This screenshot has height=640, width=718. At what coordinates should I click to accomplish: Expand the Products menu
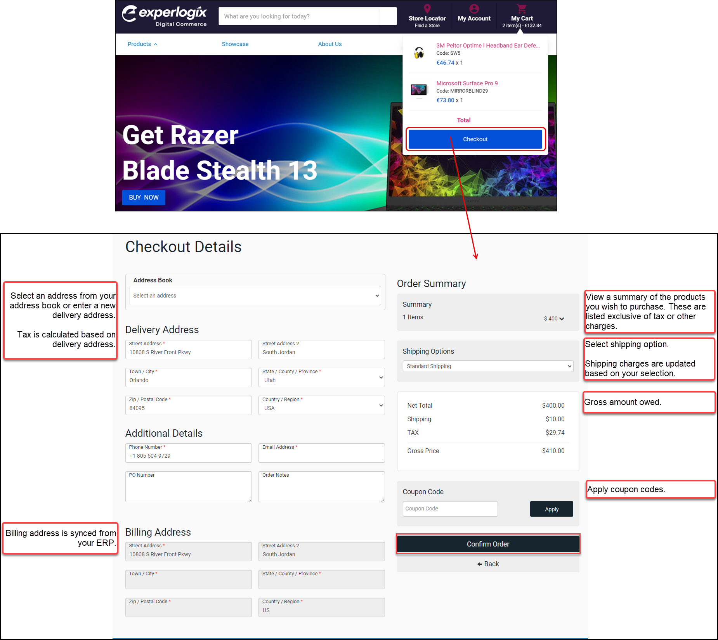click(142, 44)
